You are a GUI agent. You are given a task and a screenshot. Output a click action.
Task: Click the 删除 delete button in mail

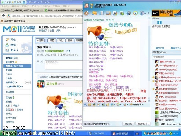(70, 40)
